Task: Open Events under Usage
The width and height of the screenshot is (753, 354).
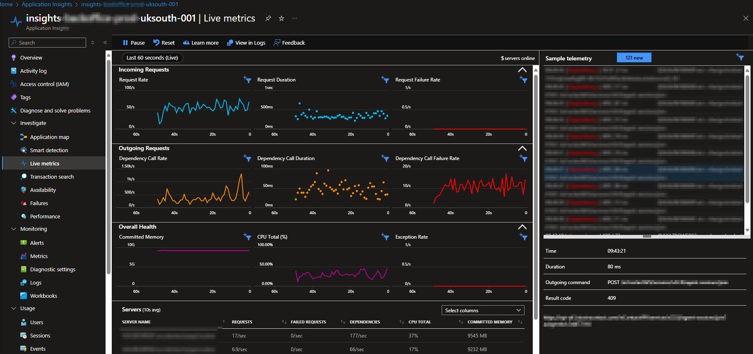Action: tap(38, 349)
